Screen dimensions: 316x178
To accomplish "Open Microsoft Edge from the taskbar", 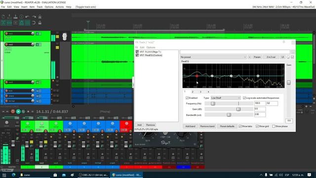I will click(x=14, y=175).
